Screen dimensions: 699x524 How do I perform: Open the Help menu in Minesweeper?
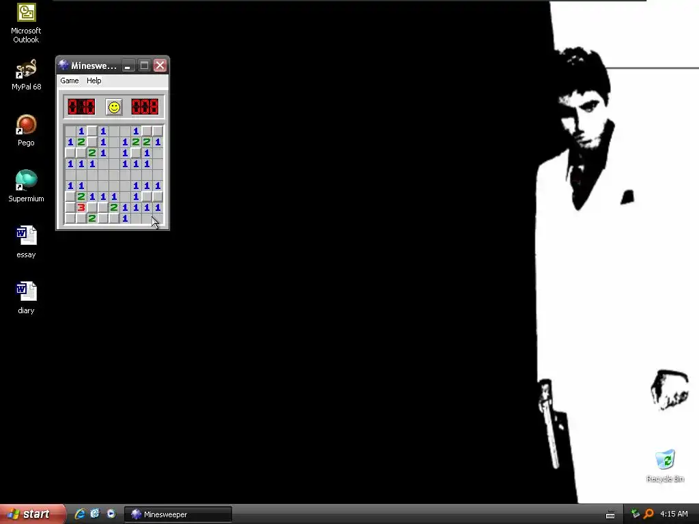(94, 81)
